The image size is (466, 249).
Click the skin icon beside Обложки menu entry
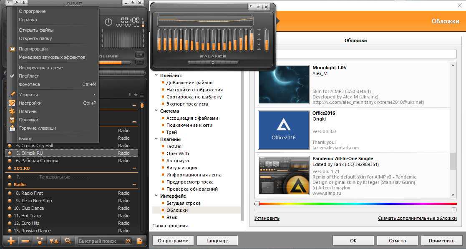[12, 120]
